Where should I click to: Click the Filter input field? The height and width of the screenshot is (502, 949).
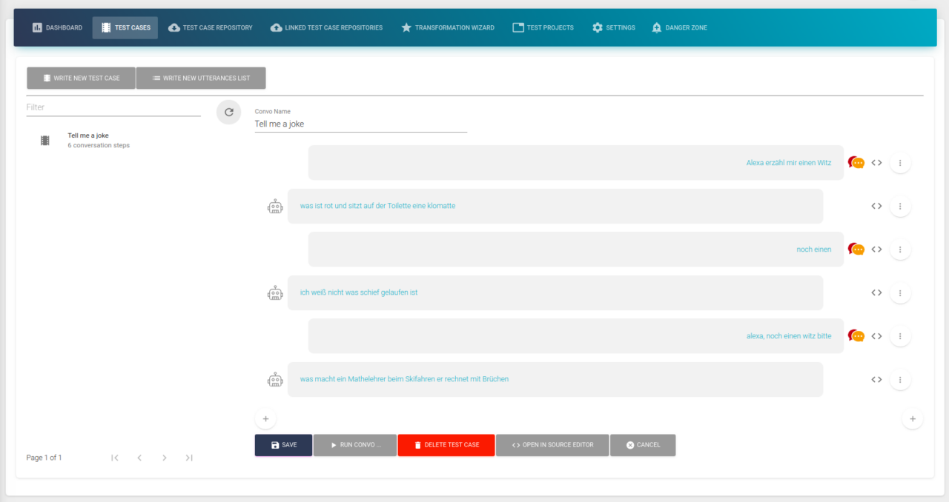113,107
